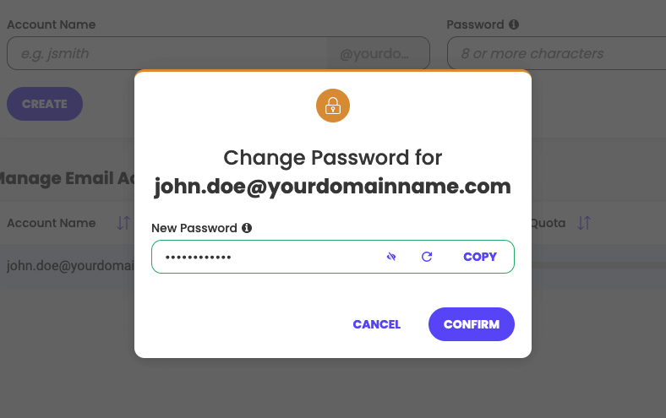666x418 pixels.
Task: Click the 8 or more characters field
Action: pos(556,53)
